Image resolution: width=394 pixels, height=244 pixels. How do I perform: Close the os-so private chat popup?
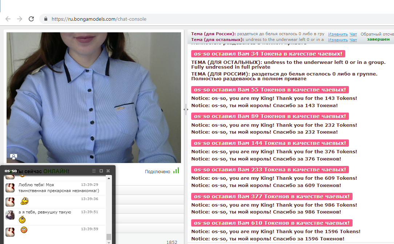point(108,171)
